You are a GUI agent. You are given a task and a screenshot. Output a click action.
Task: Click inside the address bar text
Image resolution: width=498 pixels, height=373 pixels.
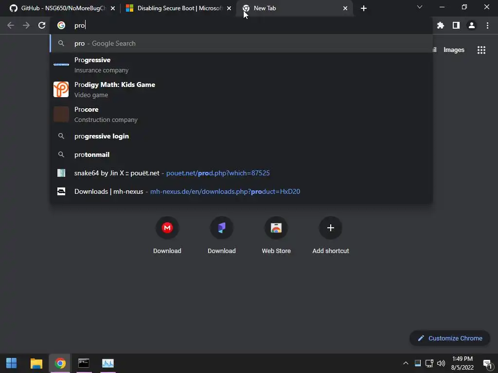(x=80, y=25)
